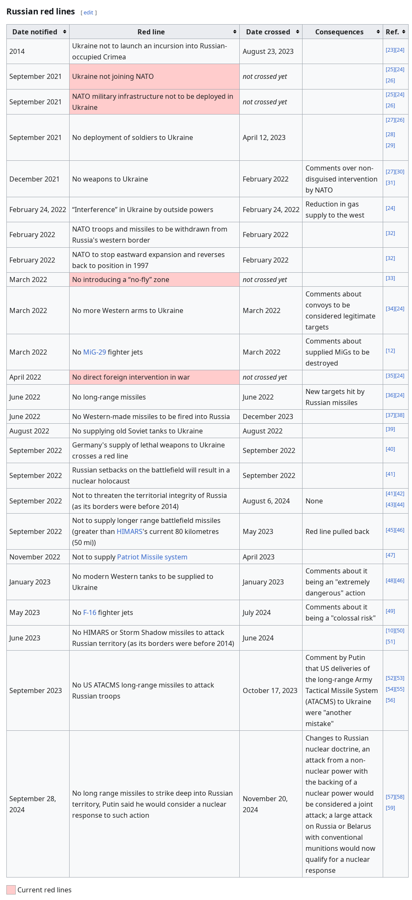Image resolution: width=412 pixels, height=900 pixels.
Task: Sort table by Date notified arrows
Action: click(x=64, y=32)
